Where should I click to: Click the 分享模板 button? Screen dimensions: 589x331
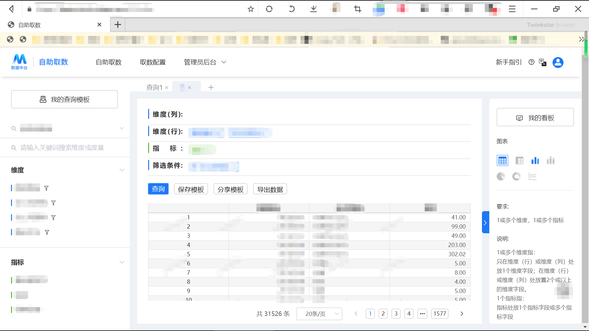point(230,189)
